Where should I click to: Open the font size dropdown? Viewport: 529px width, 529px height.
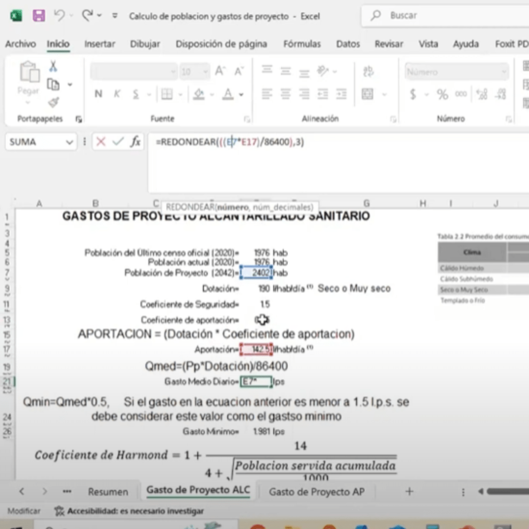tap(205, 72)
